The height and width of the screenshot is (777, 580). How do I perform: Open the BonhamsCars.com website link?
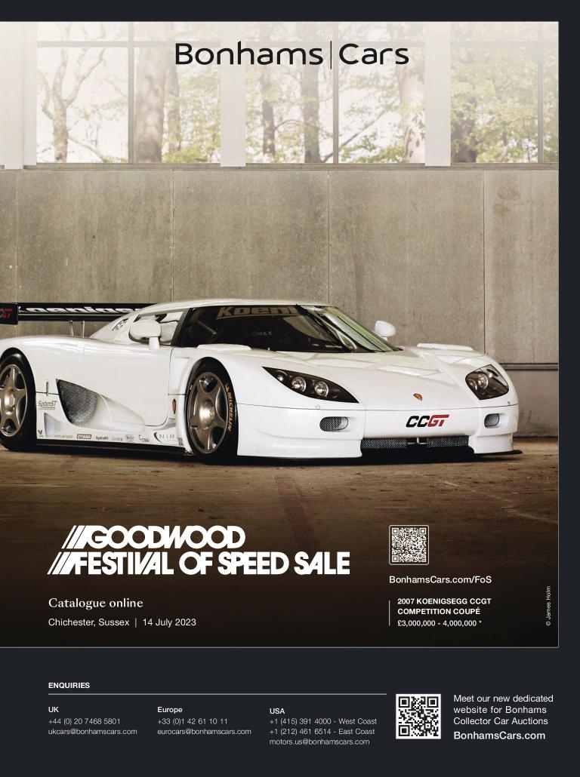[499, 736]
